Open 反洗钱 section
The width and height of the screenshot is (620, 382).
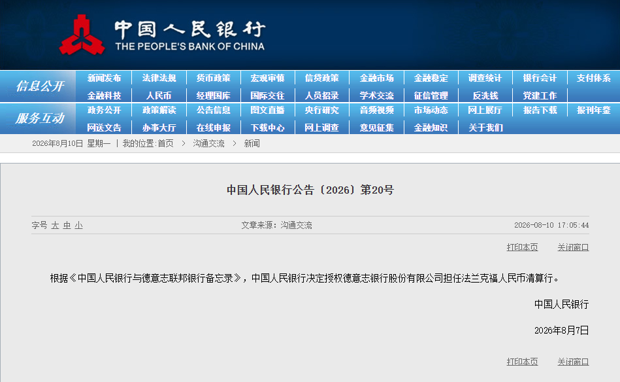[x=485, y=95]
